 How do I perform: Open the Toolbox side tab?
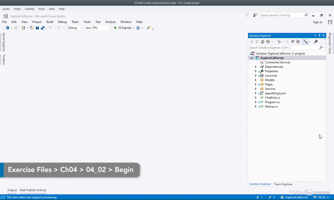pos(4,60)
